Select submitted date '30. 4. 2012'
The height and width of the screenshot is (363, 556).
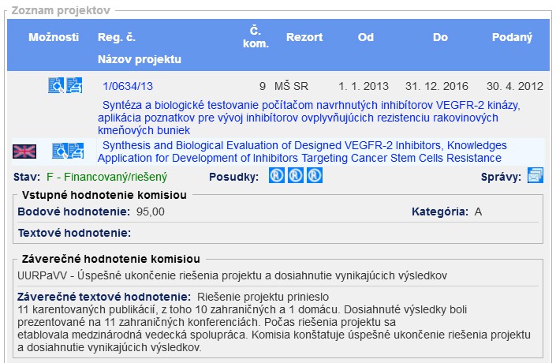(x=515, y=86)
